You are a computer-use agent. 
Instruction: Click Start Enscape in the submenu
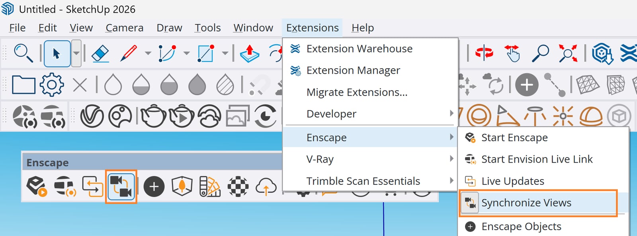(x=543, y=138)
